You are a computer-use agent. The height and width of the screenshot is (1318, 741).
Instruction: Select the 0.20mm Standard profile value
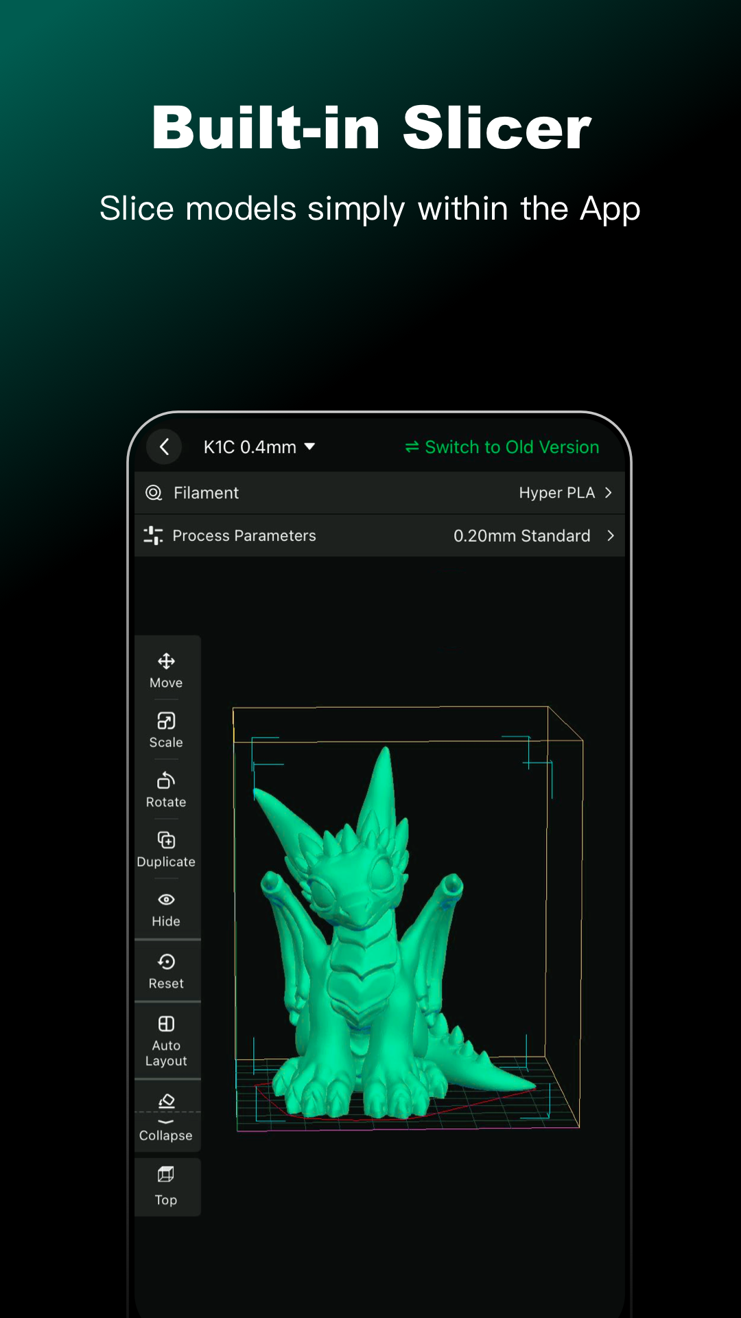pos(521,535)
